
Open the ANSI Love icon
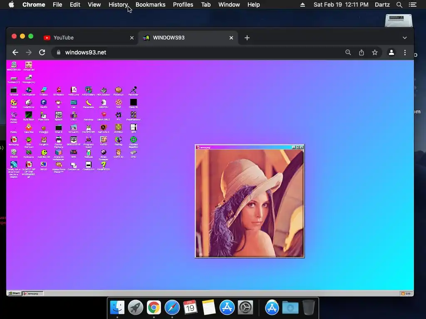(73, 91)
